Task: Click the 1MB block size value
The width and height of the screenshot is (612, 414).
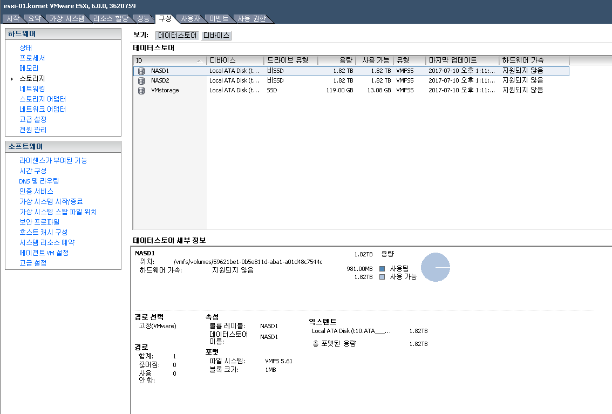Action: [x=270, y=370]
